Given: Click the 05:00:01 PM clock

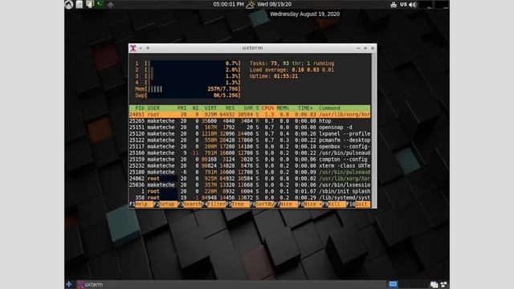Looking at the screenshot, I should pyautogui.click(x=228, y=4).
